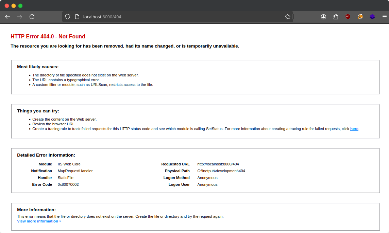The image size is (389, 233).
Task: Open the Firefox account menu
Action: tap(323, 16)
